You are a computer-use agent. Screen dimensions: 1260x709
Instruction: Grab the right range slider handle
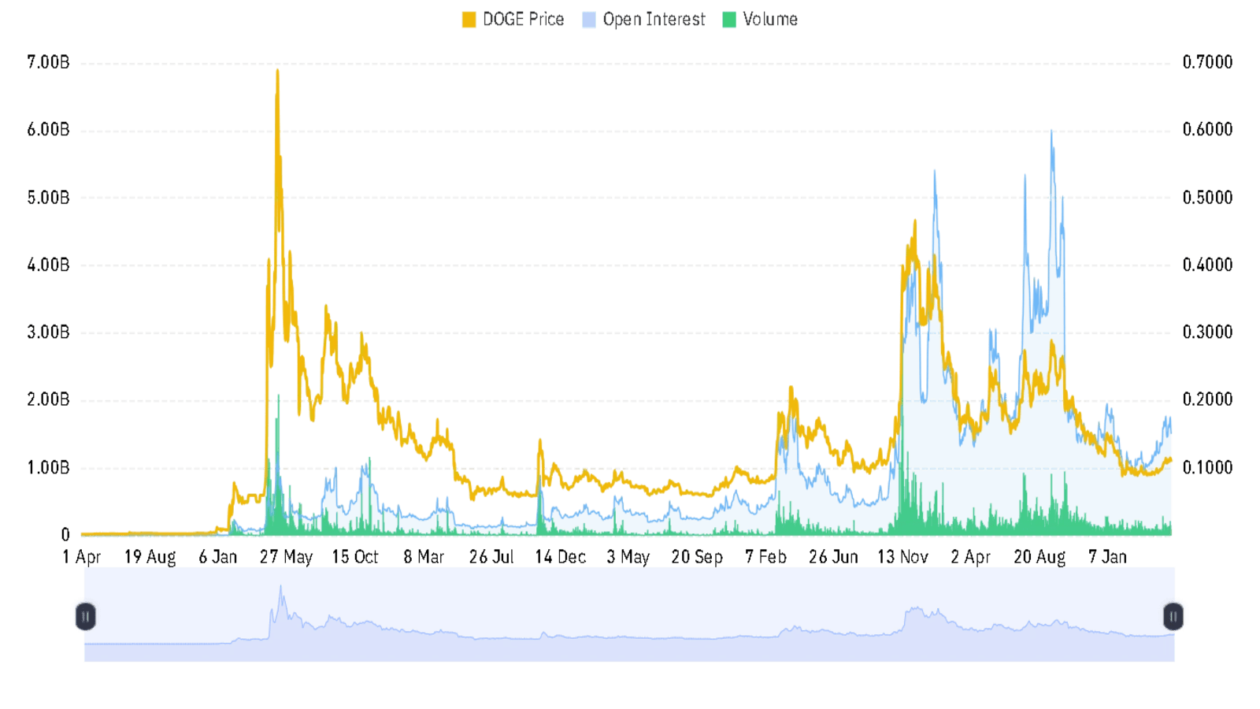point(1173,616)
